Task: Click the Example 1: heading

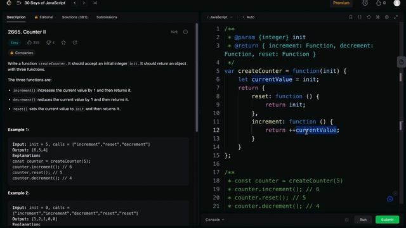Action: (x=18, y=130)
